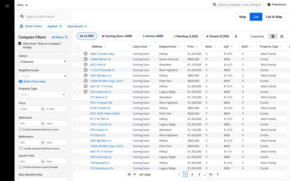
Task: Click the Preferences gear icon
Action: [x=269, y=5]
